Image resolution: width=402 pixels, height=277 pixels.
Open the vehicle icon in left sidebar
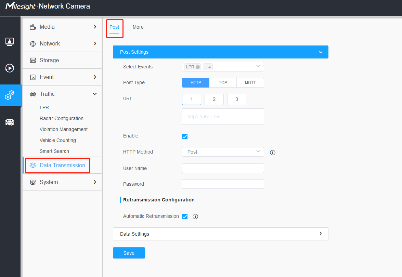click(10, 122)
